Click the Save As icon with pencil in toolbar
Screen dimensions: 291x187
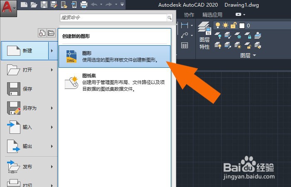click(x=54, y=5)
